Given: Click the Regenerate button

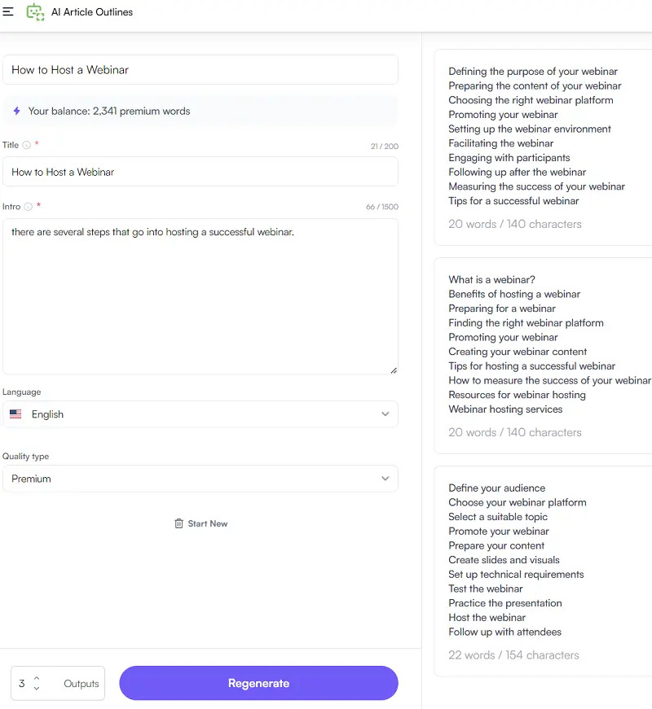Looking at the screenshot, I should coord(258,683).
